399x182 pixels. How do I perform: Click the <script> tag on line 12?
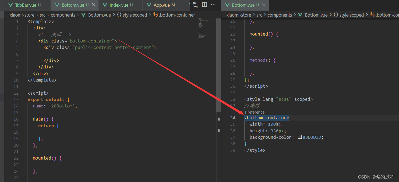point(38,93)
